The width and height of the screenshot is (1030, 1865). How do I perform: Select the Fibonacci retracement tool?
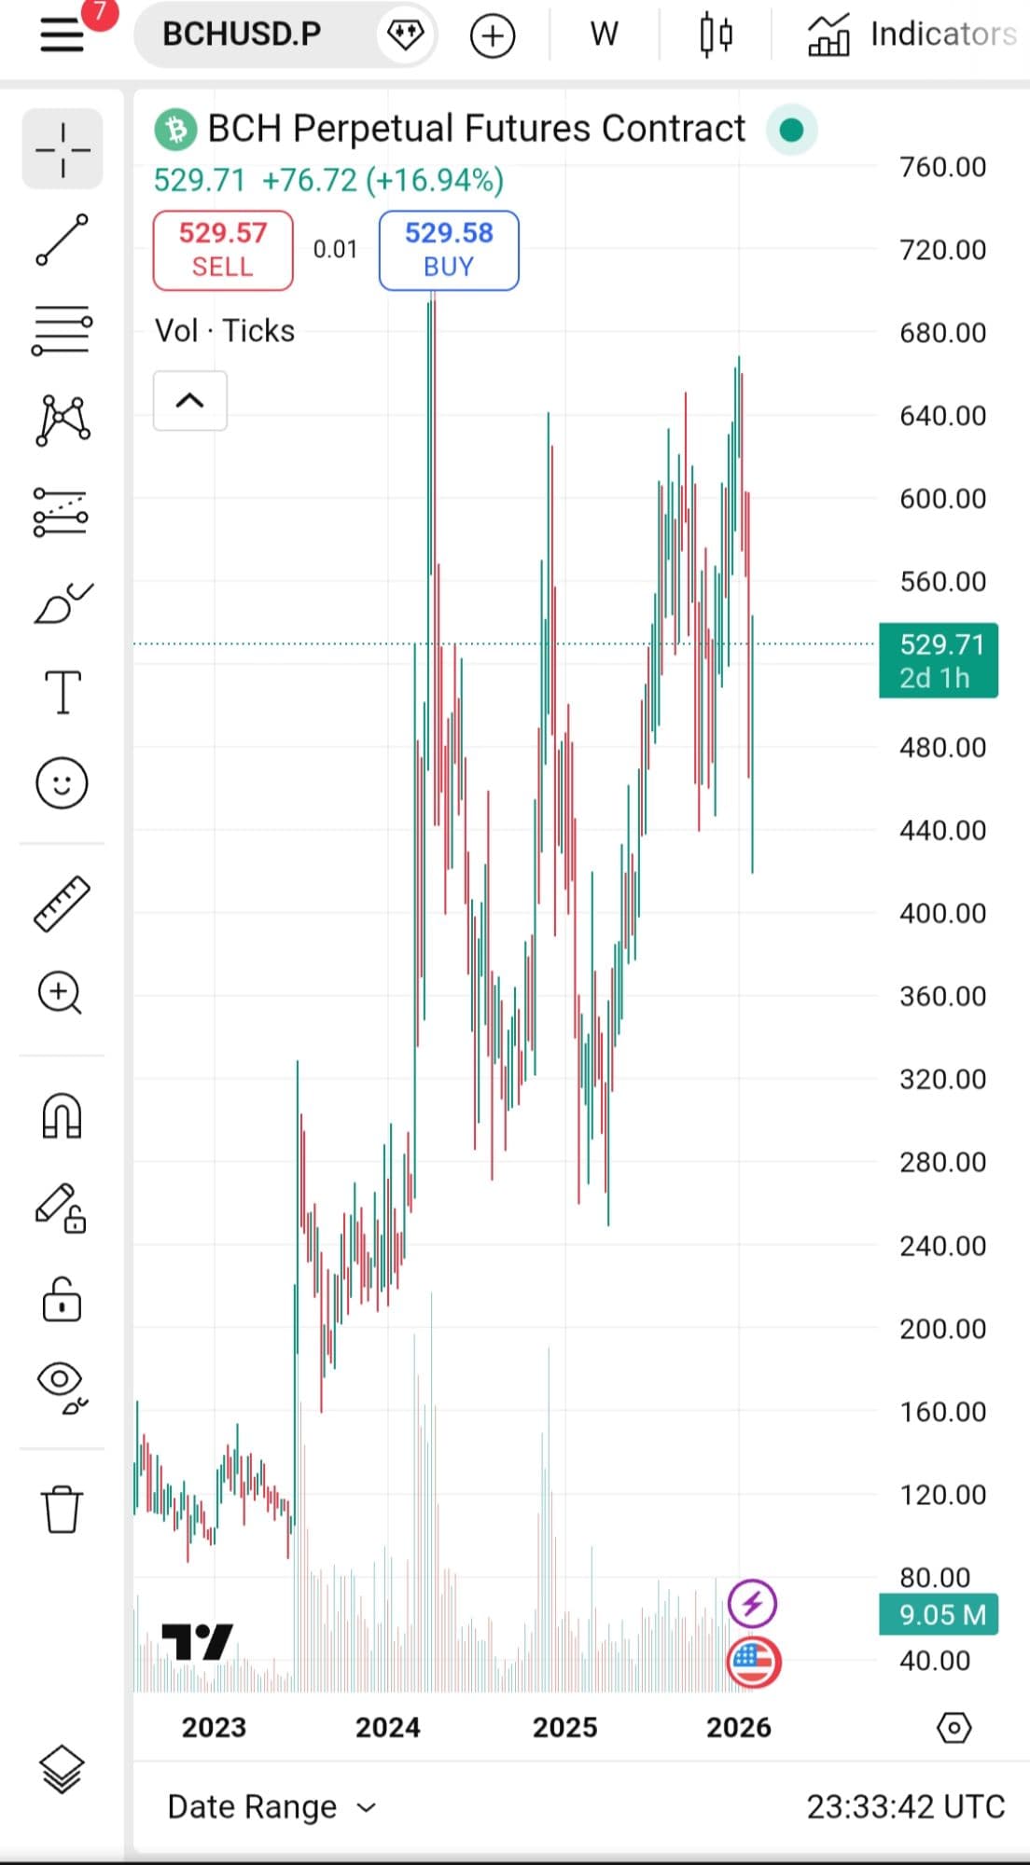[x=63, y=330]
